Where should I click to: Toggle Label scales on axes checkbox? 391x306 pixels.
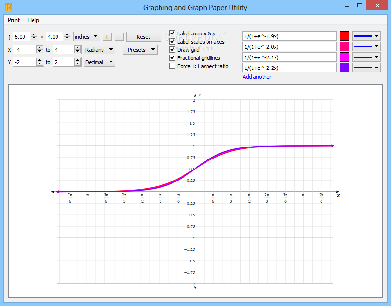point(172,41)
